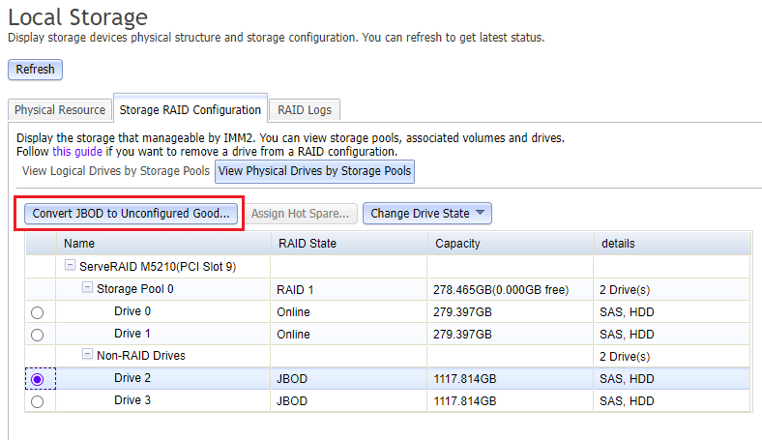Click the Drive 3 row name
Image resolution: width=762 pixels, height=440 pixels.
point(132,401)
